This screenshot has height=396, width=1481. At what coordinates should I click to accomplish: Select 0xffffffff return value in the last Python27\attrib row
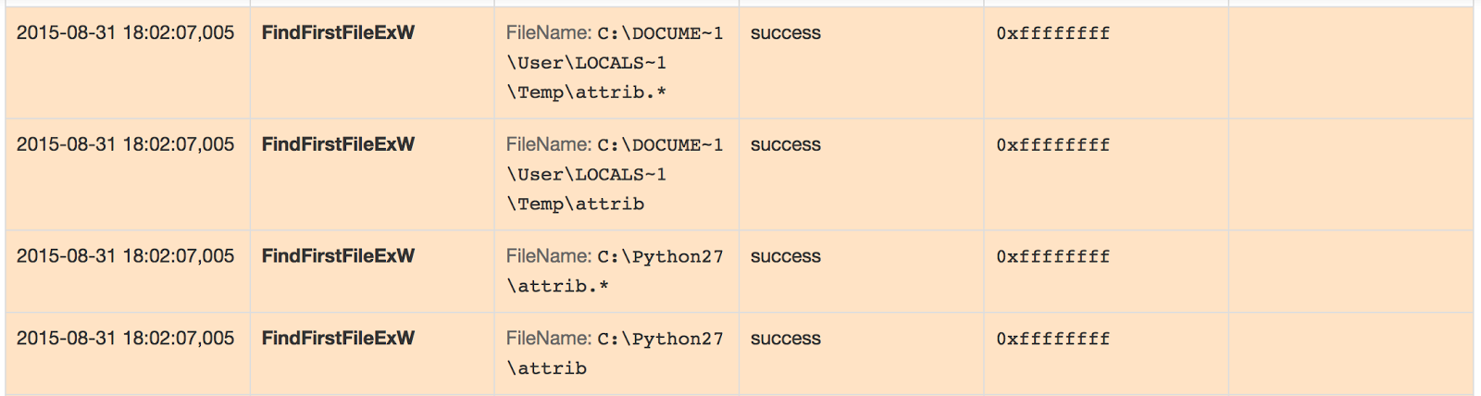point(1052,339)
